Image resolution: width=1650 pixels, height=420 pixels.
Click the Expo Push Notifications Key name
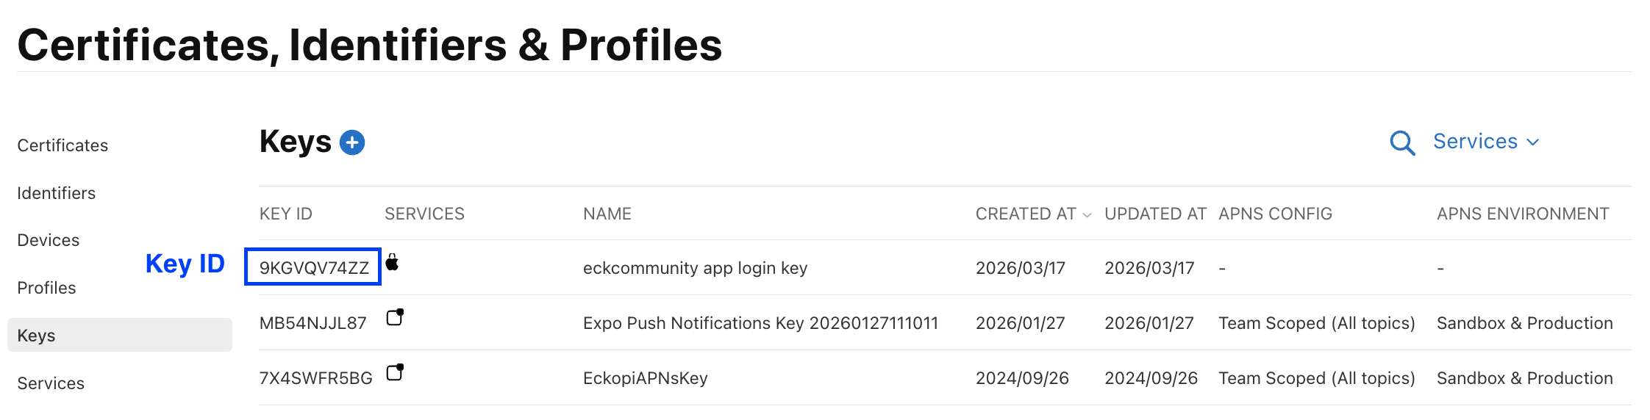(760, 323)
